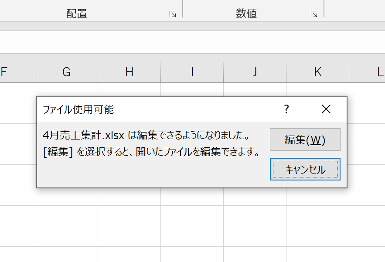
Task: Open the 数値 format dialog launcher
Action: [x=314, y=14]
